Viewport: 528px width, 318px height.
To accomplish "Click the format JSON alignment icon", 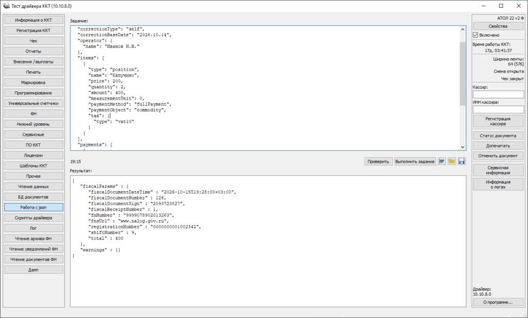I will [x=442, y=161].
